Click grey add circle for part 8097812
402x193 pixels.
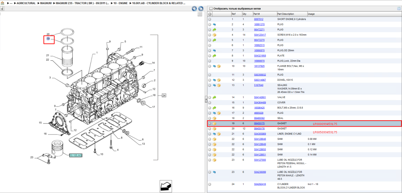[210, 19]
